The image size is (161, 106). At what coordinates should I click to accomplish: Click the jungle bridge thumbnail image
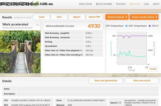click(20, 52)
